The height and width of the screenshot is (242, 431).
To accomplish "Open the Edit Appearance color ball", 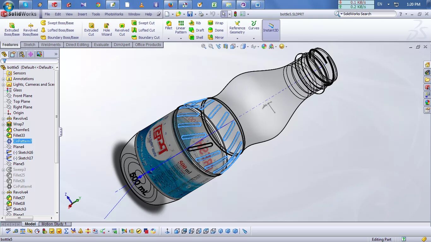I will 264,46.
